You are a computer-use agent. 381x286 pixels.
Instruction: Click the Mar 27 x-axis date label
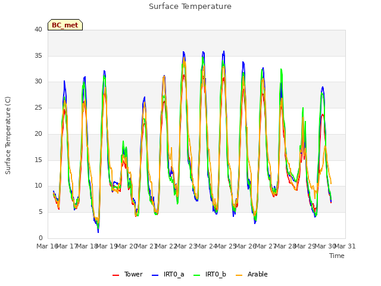pyautogui.click(x=266, y=246)
